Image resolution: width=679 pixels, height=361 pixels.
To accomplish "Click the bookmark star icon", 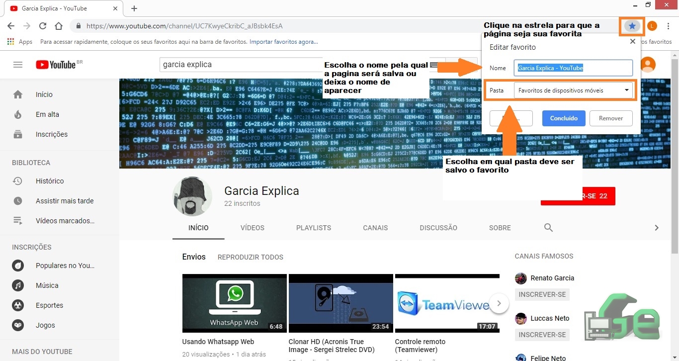I will (632, 26).
